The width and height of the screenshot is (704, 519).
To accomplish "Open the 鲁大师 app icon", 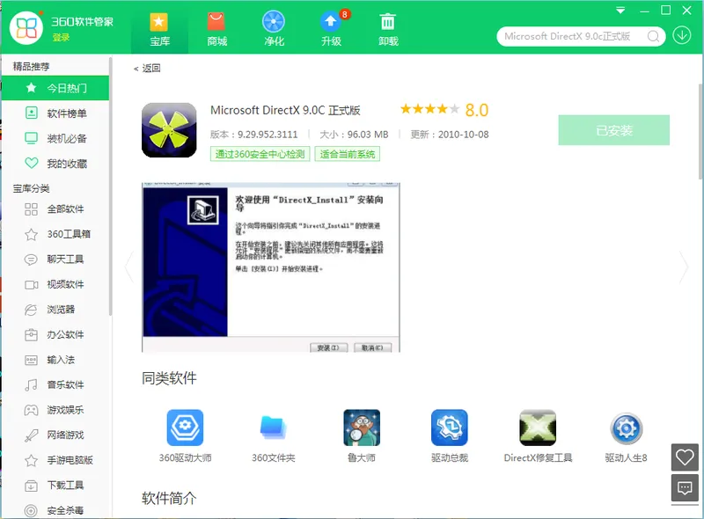I will point(362,428).
